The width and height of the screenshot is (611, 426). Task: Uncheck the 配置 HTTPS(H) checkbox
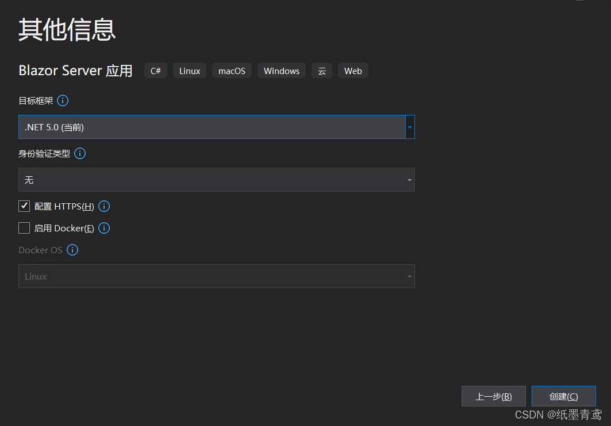pos(24,206)
